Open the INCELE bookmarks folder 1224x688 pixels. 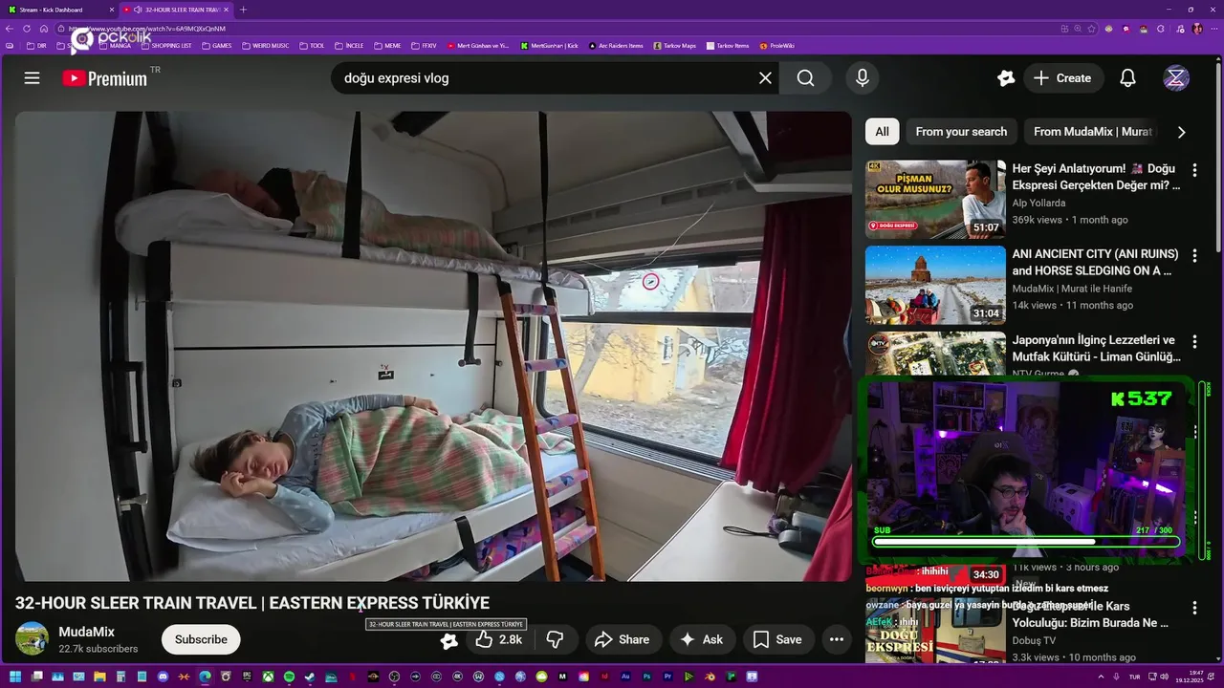point(349,46)
